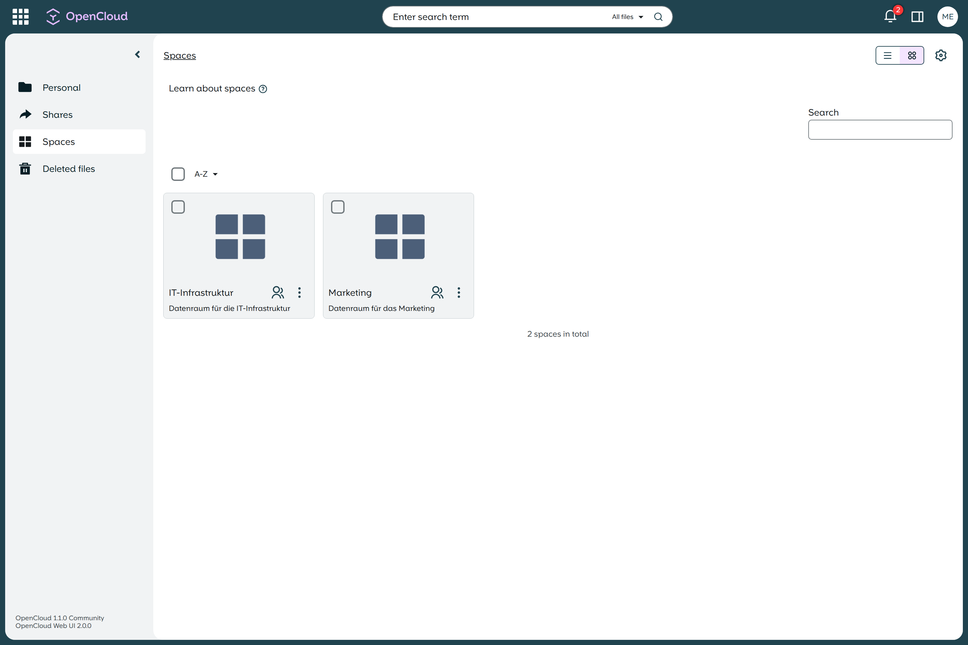Check the Marketing space checkbox
The width and height of the screenshot is (968, 645).
(x=337, y=207)
